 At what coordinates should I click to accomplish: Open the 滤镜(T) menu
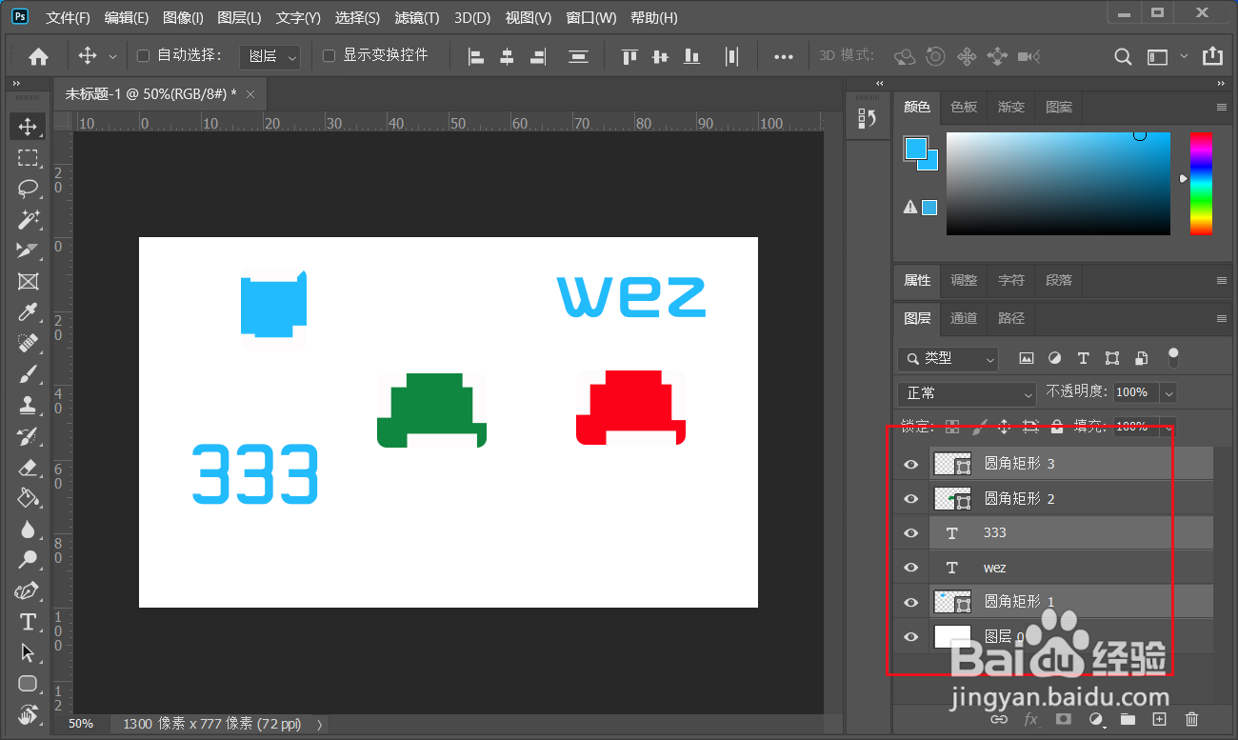click(x=417, y=18)
